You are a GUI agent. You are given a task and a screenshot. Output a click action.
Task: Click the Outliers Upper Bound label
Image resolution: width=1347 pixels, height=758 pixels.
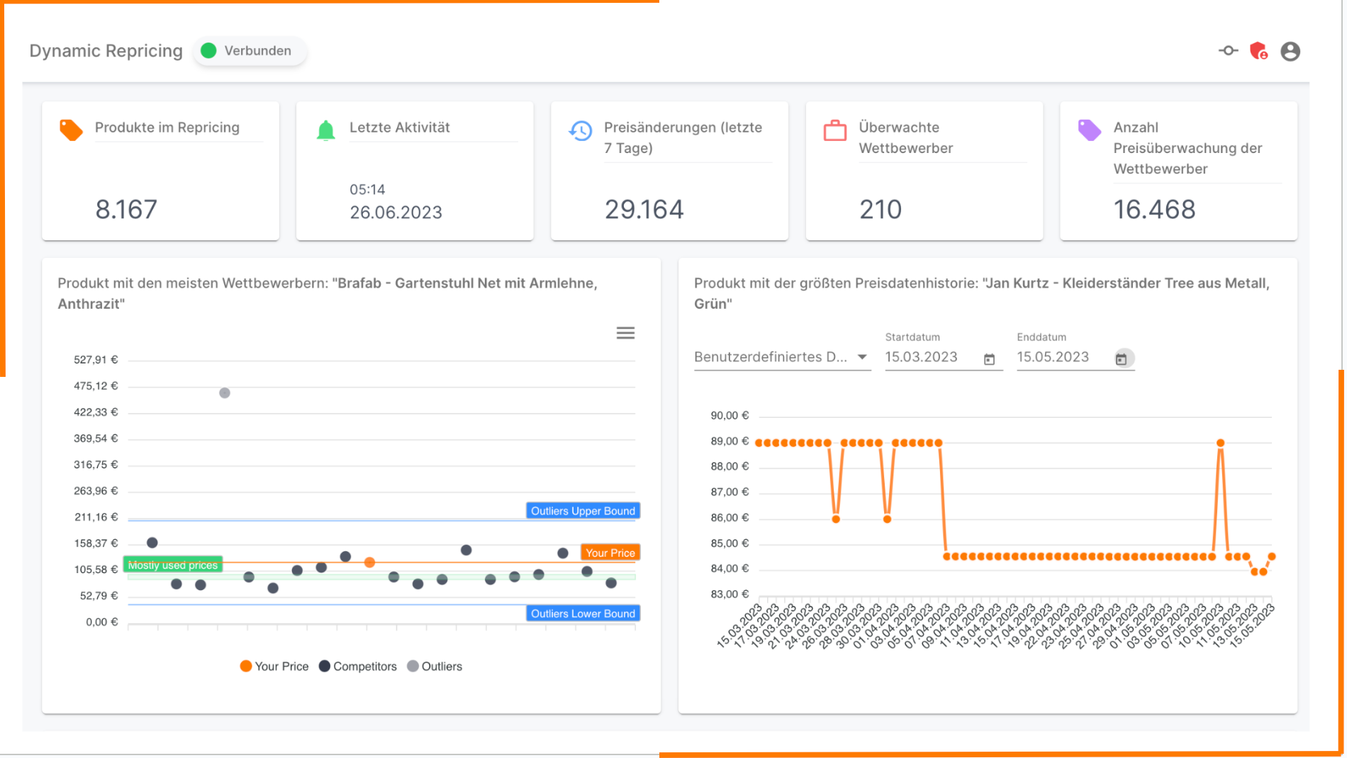pos(583,511)
